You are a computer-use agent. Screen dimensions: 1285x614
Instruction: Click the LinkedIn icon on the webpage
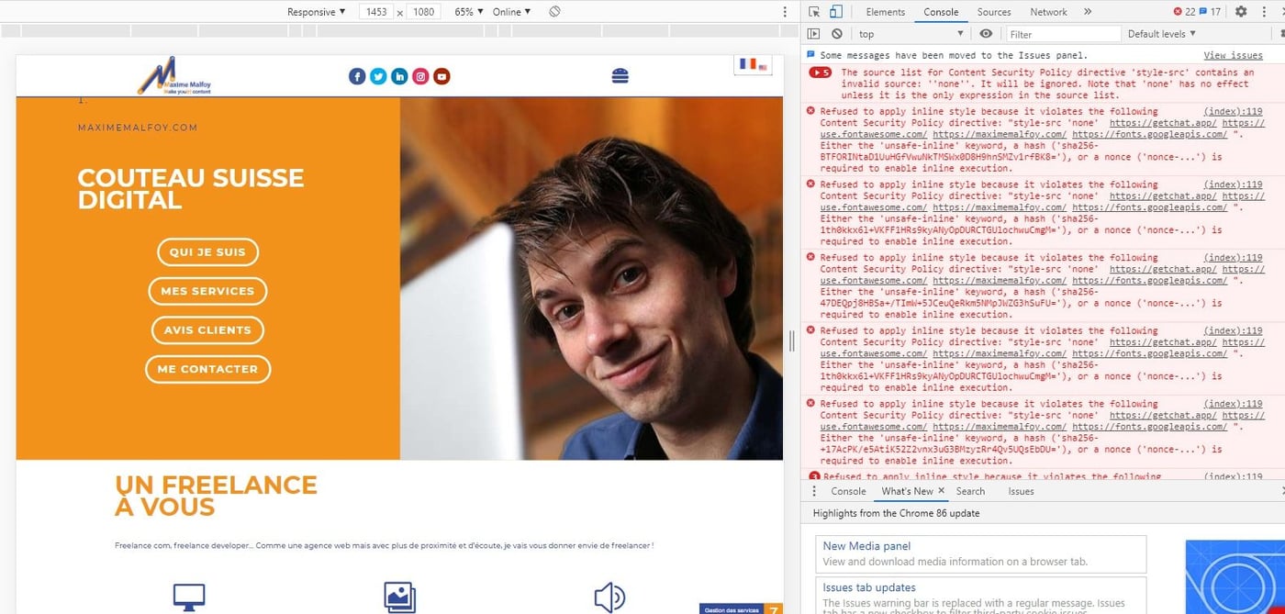399,76
